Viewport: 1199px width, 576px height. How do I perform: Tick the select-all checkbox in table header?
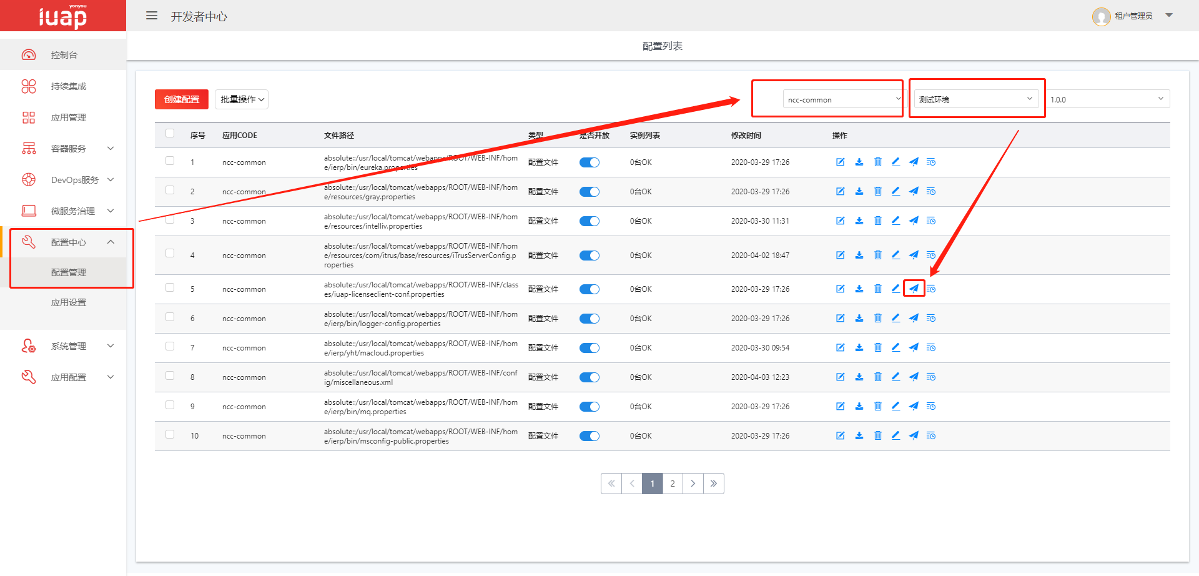[170, 133]
